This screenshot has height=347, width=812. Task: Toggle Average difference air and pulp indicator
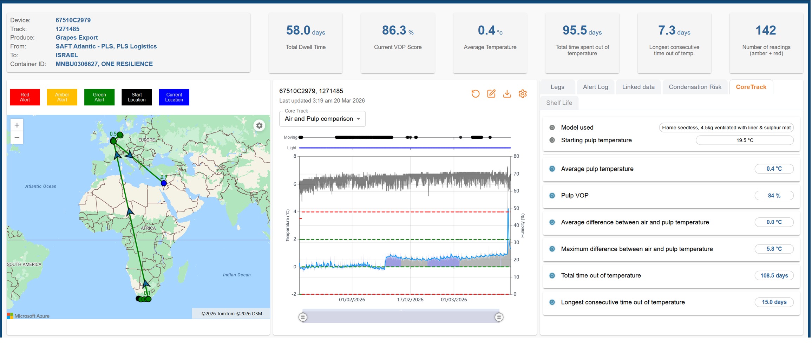point(552,222)
